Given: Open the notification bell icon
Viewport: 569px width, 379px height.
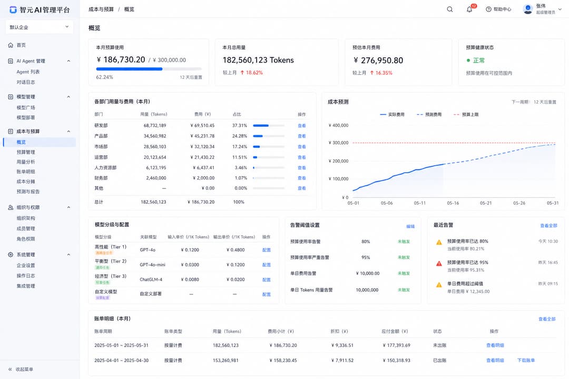Looking at the screenshot, I should (469, 9).
